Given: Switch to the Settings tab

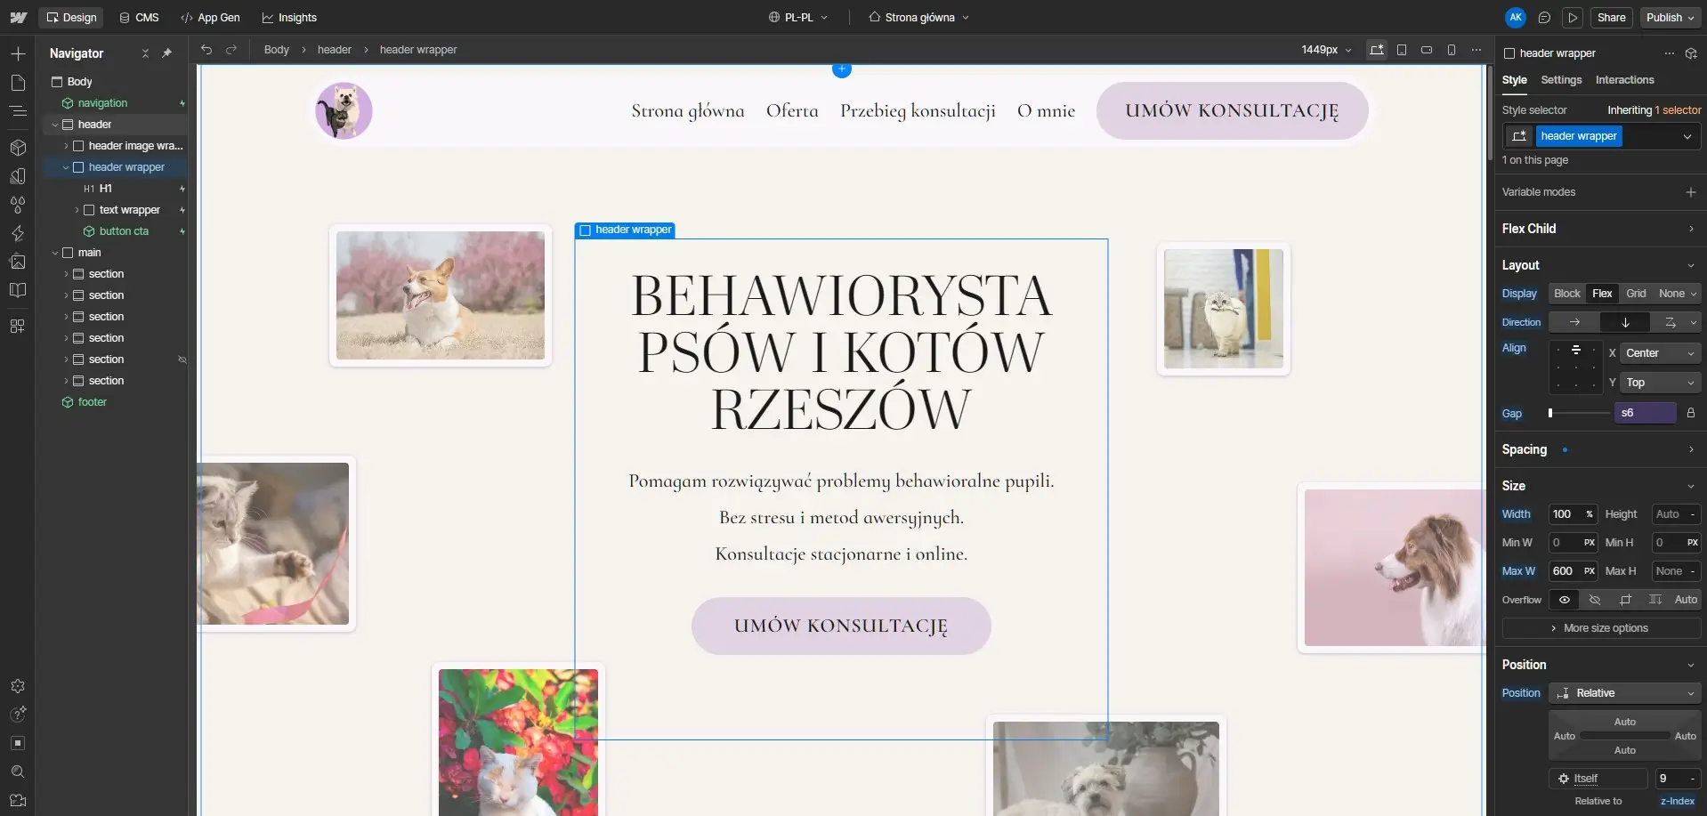Looking at the screenshot, I should point(1561,80).
